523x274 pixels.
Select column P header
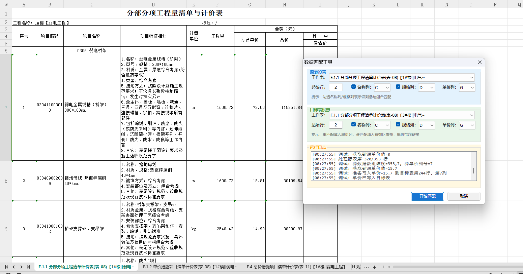click(495, 4)
